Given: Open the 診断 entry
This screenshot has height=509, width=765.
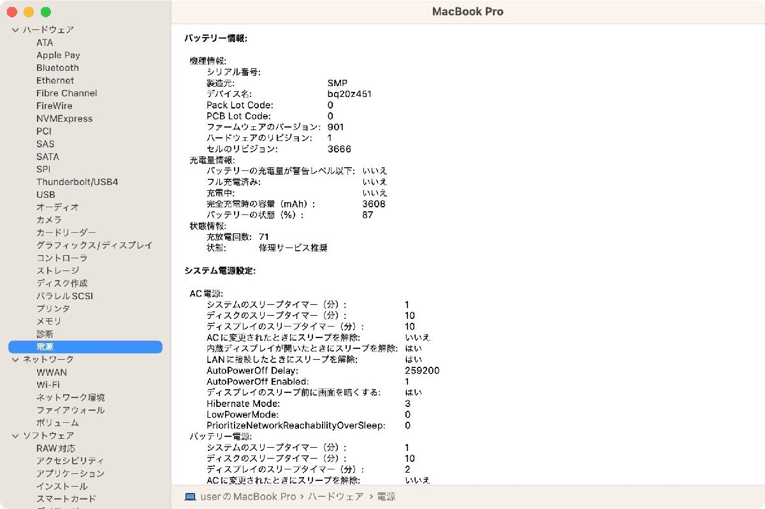Looking at the screenshot, I should [x=45, y=334].
